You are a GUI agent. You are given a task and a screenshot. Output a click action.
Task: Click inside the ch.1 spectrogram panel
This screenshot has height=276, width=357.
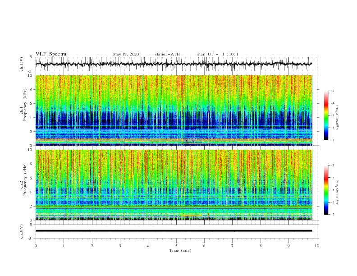pos(174,110)
